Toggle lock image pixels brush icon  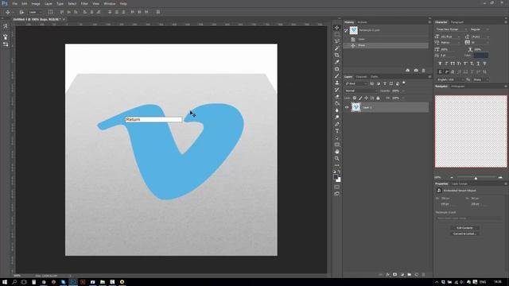[x=360, y=98]
